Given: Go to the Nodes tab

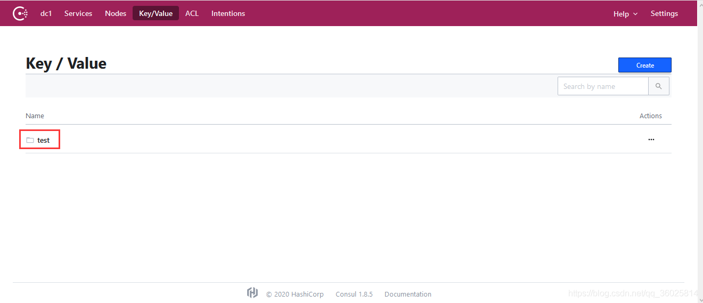Looking at the screenshot, I should 116,13.
